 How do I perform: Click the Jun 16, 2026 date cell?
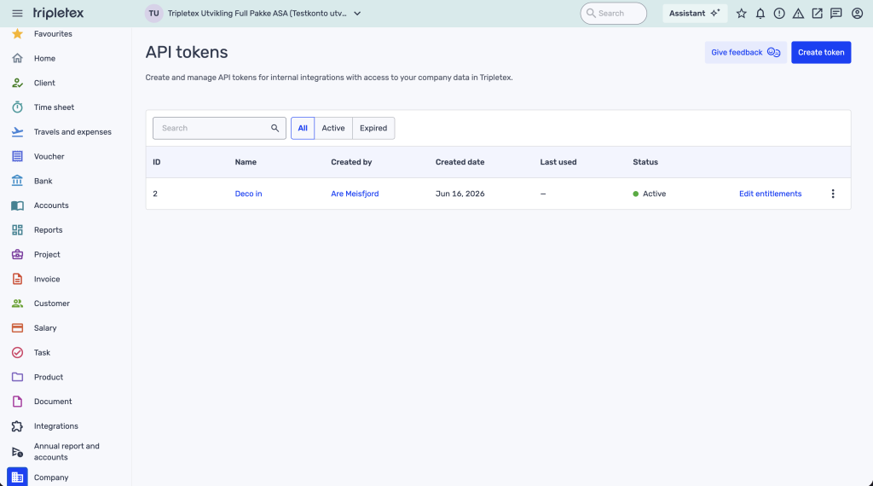coord(460,194)
